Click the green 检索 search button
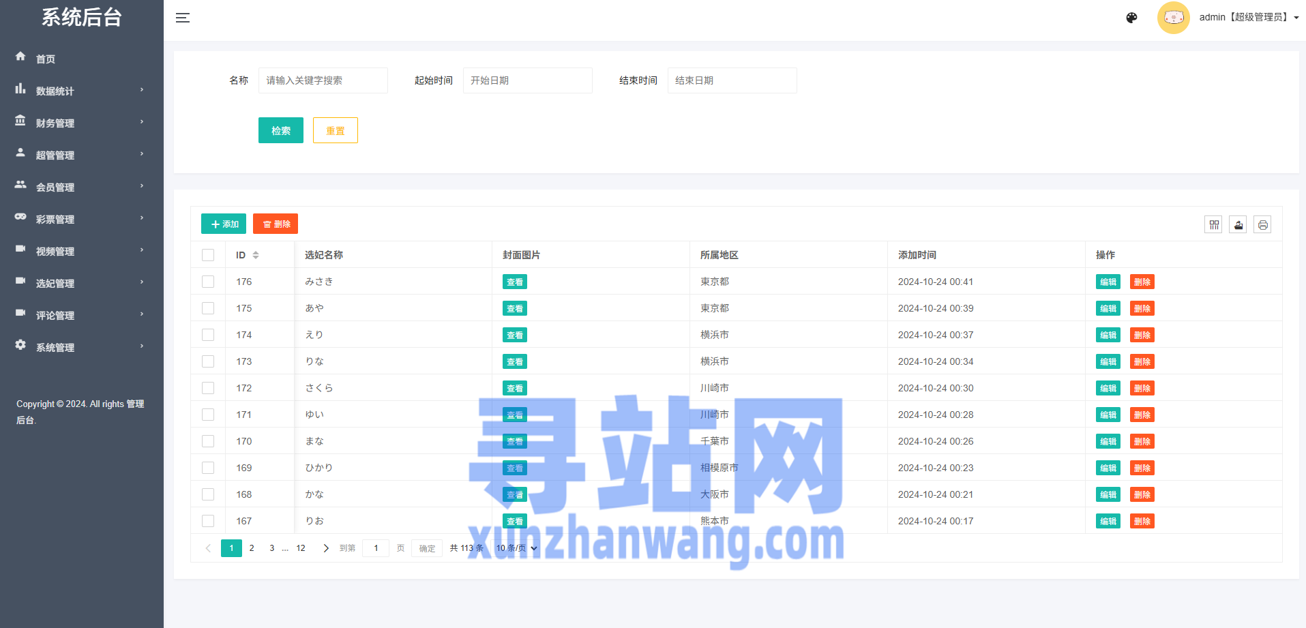The image size is (1306, 628). point(280,130)
